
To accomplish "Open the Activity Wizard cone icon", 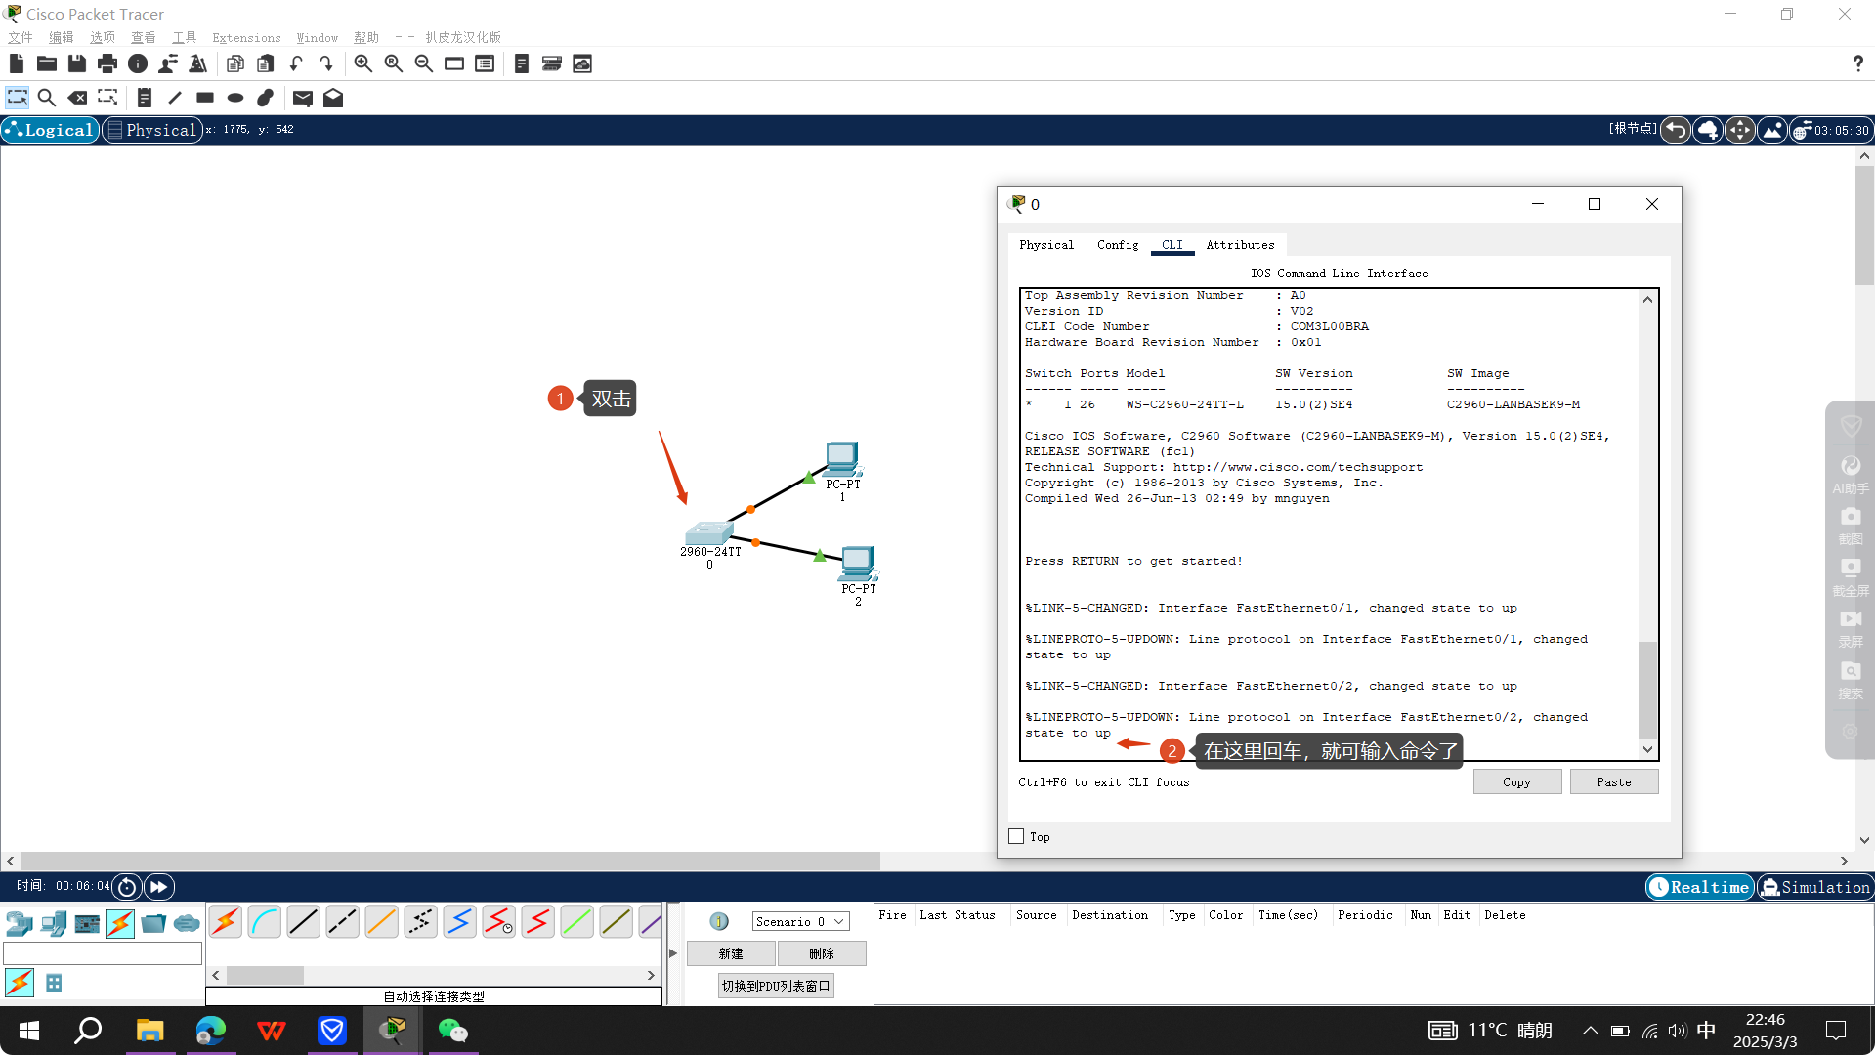I will tap(198, 64).
